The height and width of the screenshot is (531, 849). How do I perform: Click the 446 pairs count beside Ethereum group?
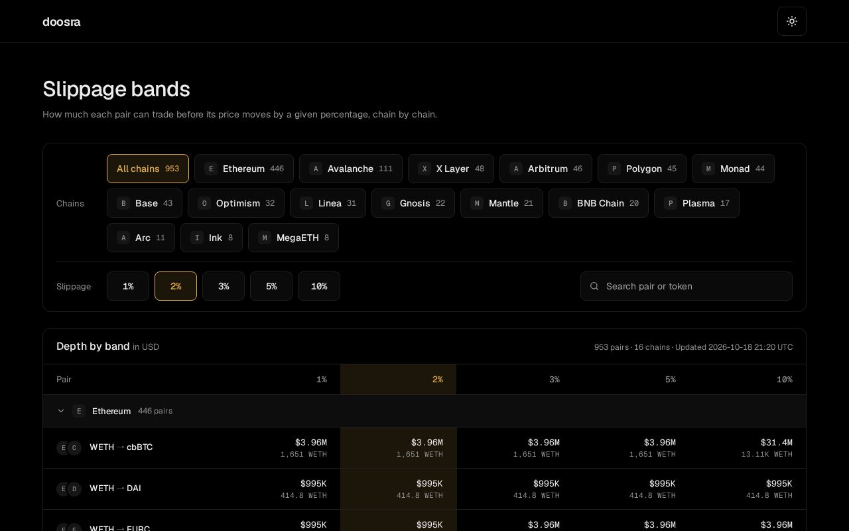tap(155, 411)
